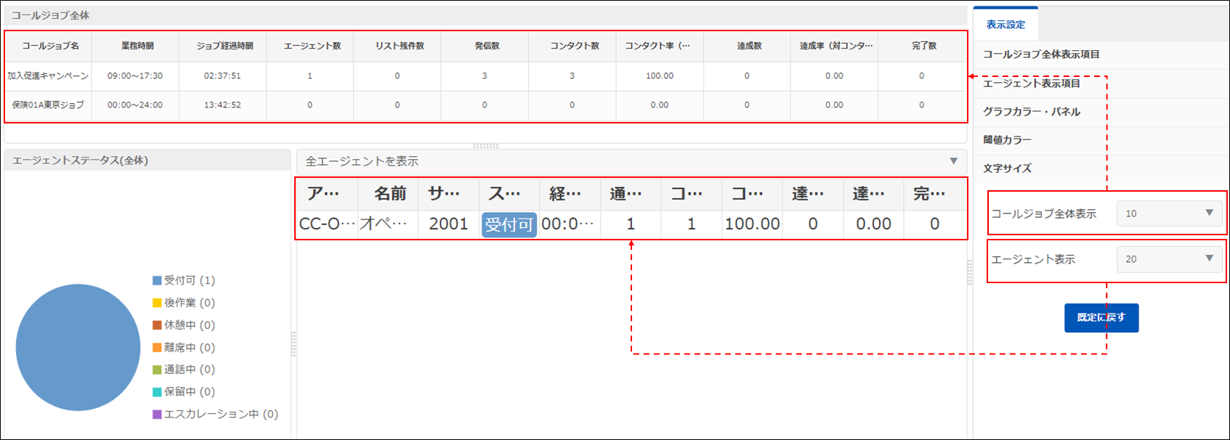
Task: Expand the 文字サイズ section
Action: 1007,168
